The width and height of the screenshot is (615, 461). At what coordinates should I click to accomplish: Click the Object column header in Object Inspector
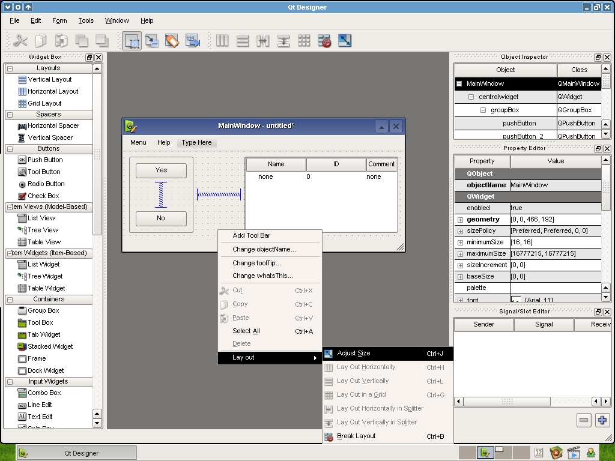pyautogui.click(x=506, y=70)
